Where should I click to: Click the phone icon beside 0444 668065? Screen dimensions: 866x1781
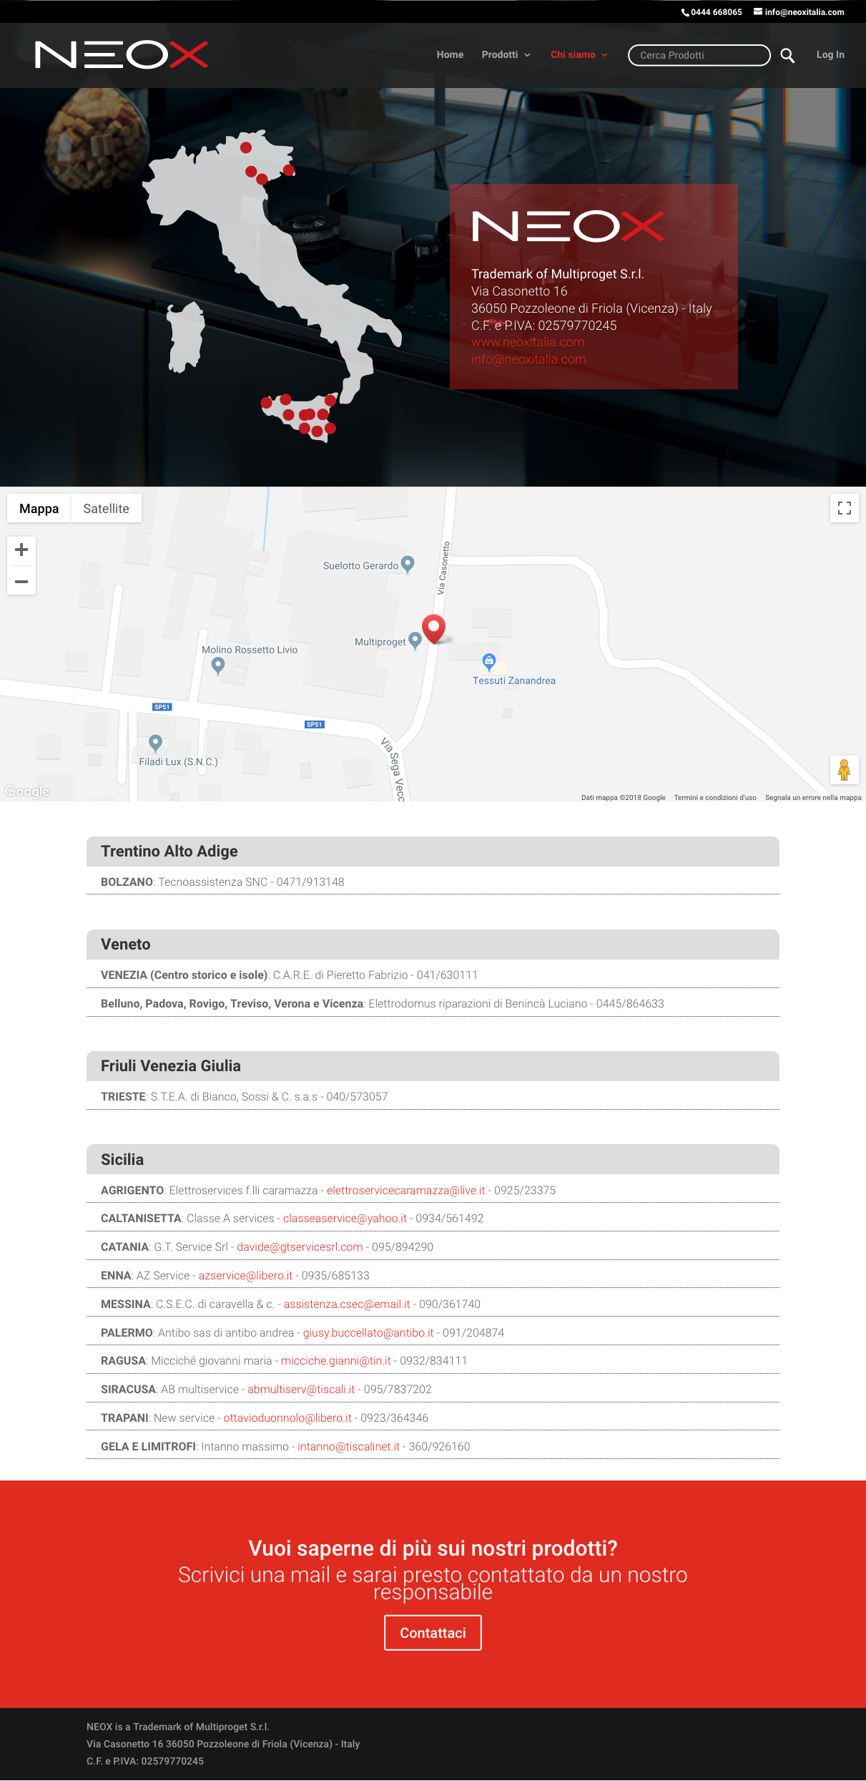[684, 12]
